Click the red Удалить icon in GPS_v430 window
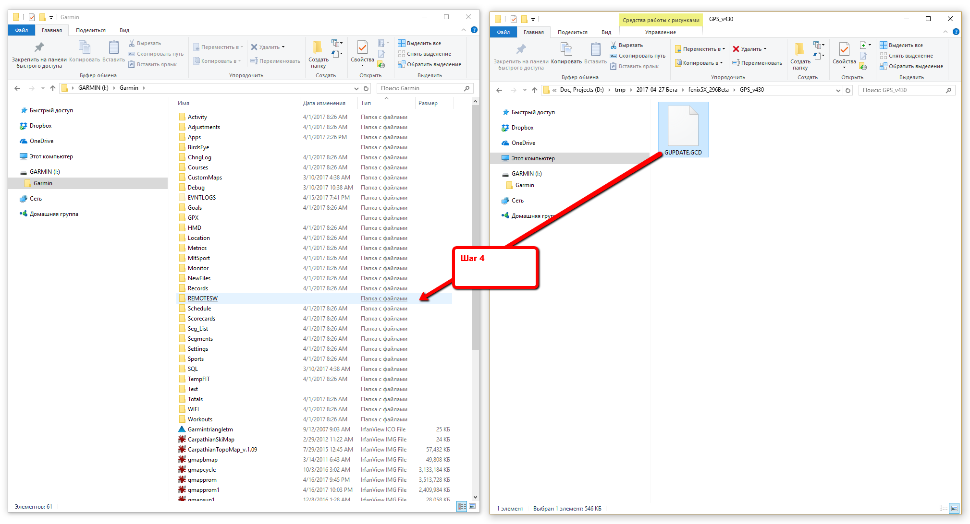970x524 pixels. tap(736, 49)
